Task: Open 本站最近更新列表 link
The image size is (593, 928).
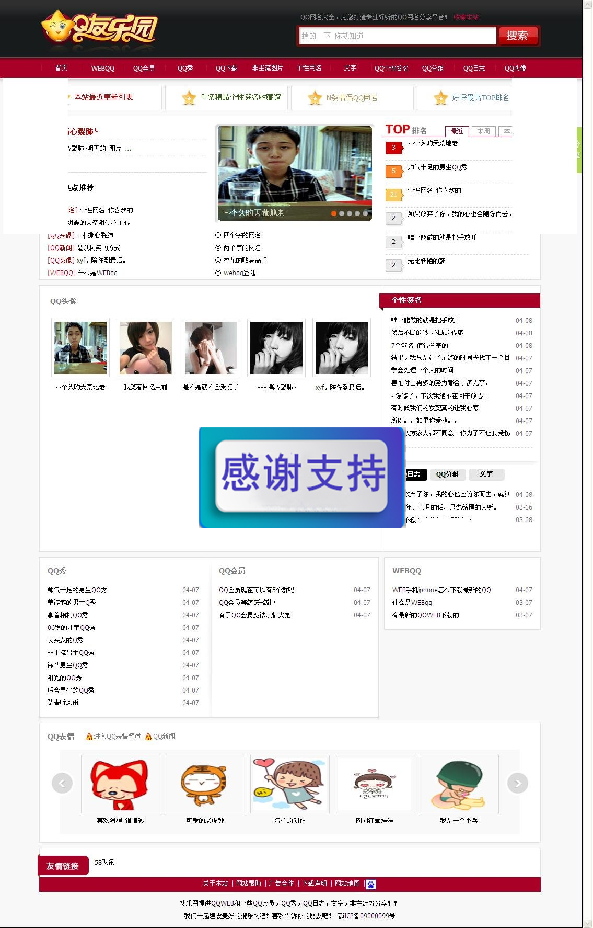Action: 103,97
